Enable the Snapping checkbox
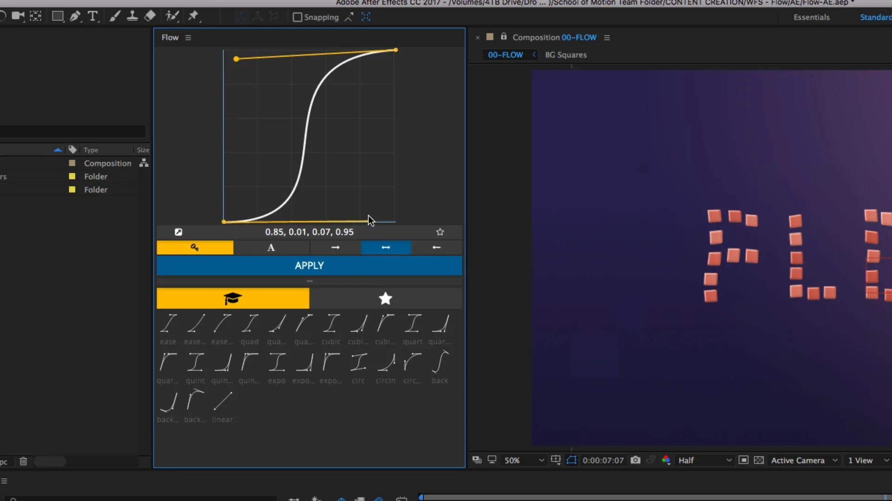Viewport: 892px width, 501px height. (297, 18)
